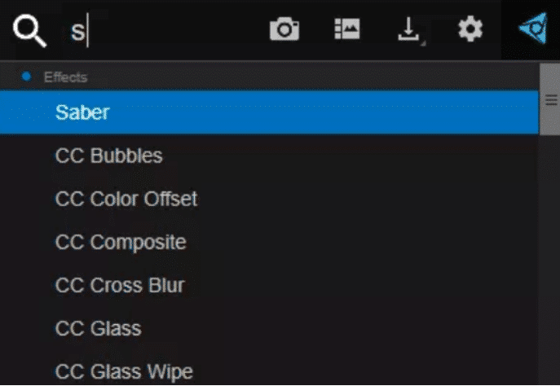The width and height of the screenshot is (560, 386).
Task: Click the magnifying glass search icon
Action: pyautogui.click(x=29, y=31)
